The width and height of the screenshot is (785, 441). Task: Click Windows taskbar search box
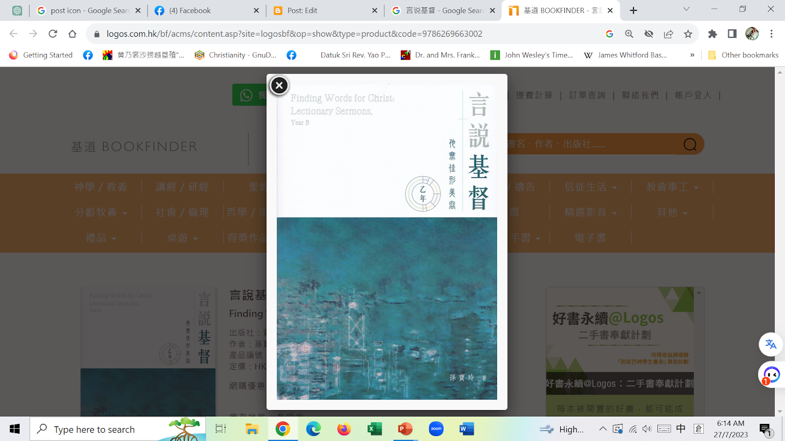coord(118,429)
